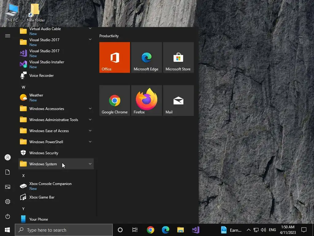Launch the Google Chrome tile

(x=115, y=100)
